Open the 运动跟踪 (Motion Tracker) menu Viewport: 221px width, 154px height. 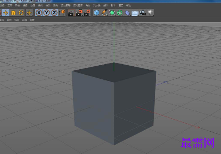pos(66,5)
